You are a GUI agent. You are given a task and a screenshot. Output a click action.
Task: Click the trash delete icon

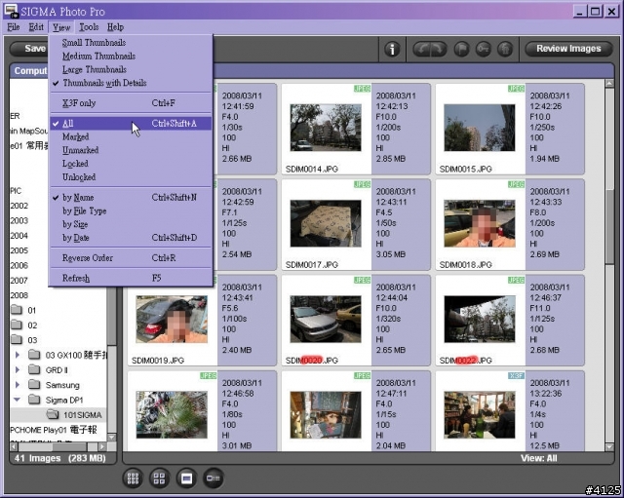(505, 50)
